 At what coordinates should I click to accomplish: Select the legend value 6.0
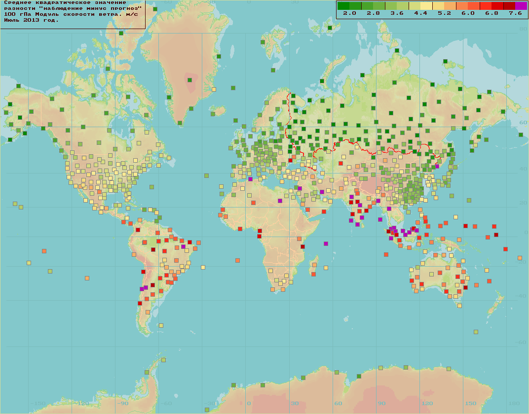[468, 13]
